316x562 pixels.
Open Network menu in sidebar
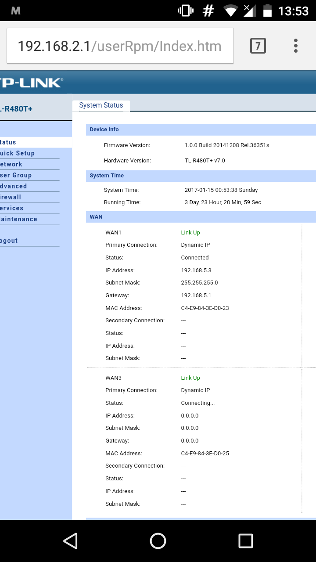pyautogui.click(x=11, y=164)
